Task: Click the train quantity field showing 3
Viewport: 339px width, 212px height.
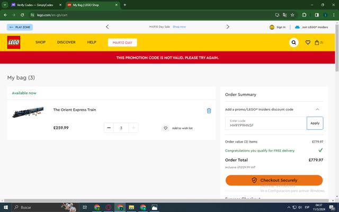Action: tap(121, 128)
